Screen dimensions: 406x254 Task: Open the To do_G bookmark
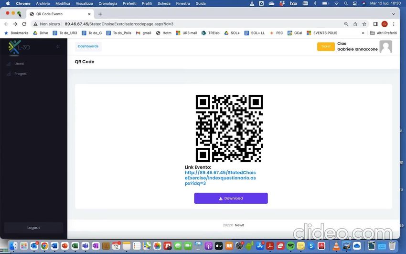[x=92, y=33]
